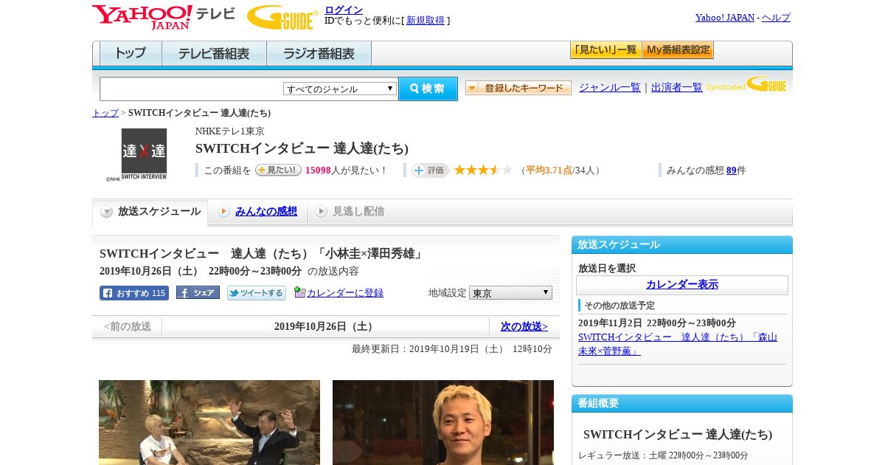Switch to テレビ番組表 tab
Screen dimensions: 885x465
tap(214, 54)
